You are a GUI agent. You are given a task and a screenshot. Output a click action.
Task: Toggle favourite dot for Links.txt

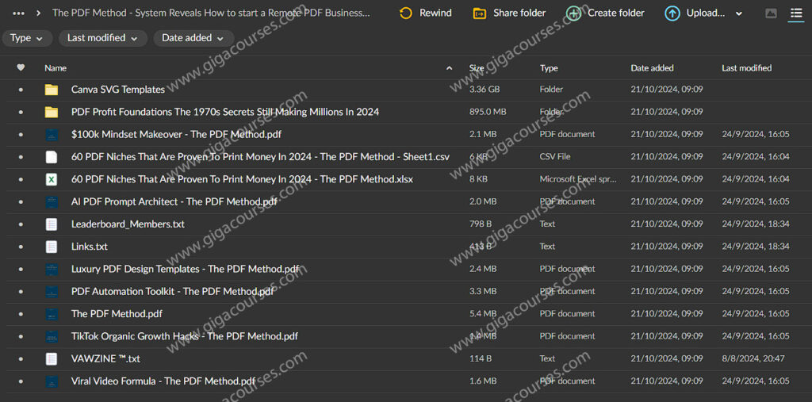click(21, 247)
